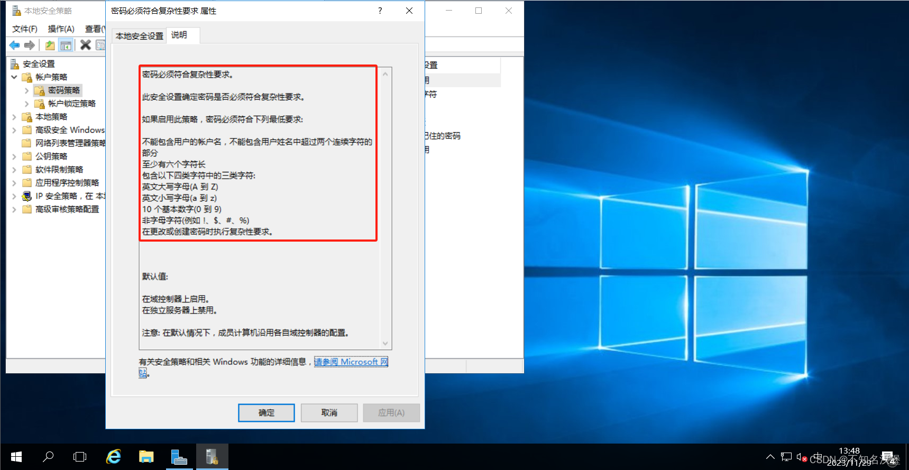
Task: Open taskbar search magnifier
Action: coord(48,457)
